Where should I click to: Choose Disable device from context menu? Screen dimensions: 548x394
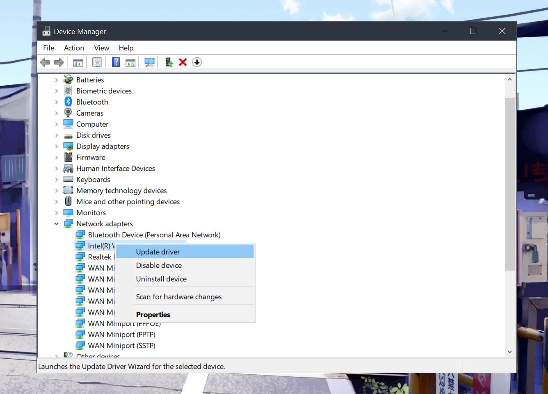click(159, 265)
